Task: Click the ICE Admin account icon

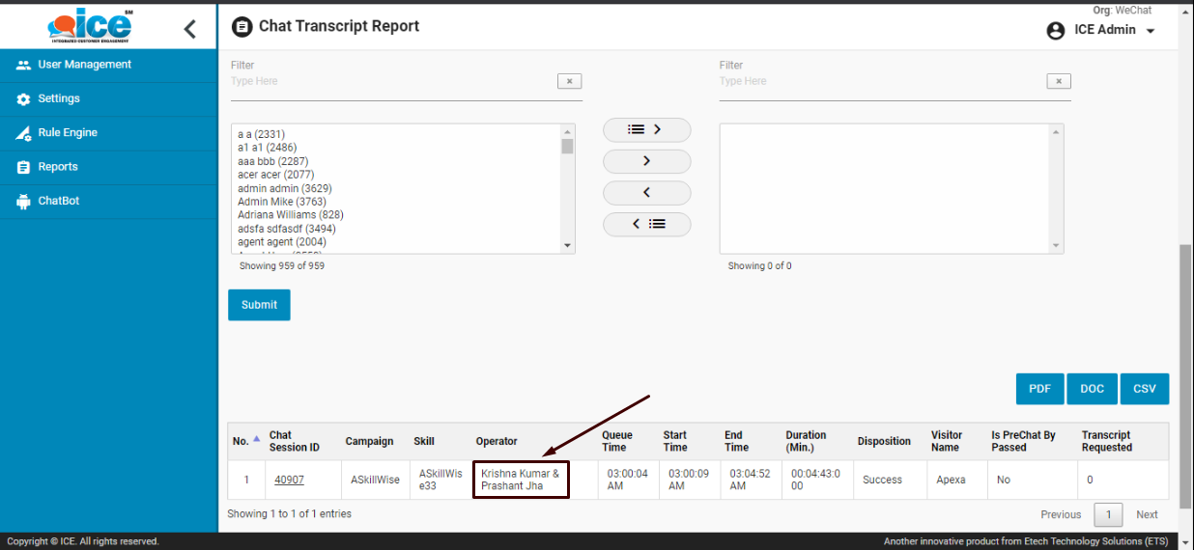Action: (1056, 31)
